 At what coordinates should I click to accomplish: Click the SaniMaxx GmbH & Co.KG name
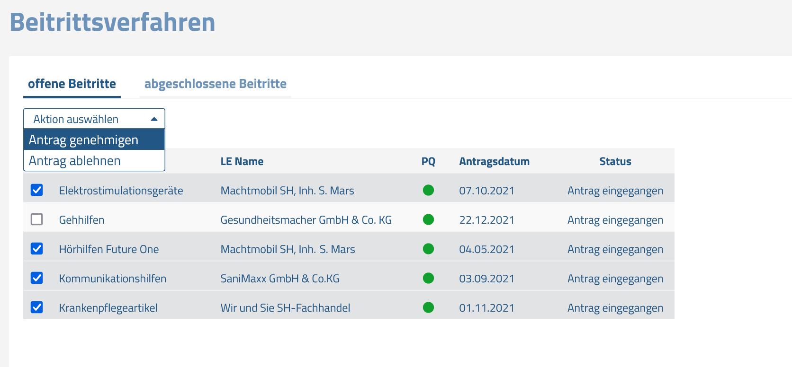(x=280, y=279)
